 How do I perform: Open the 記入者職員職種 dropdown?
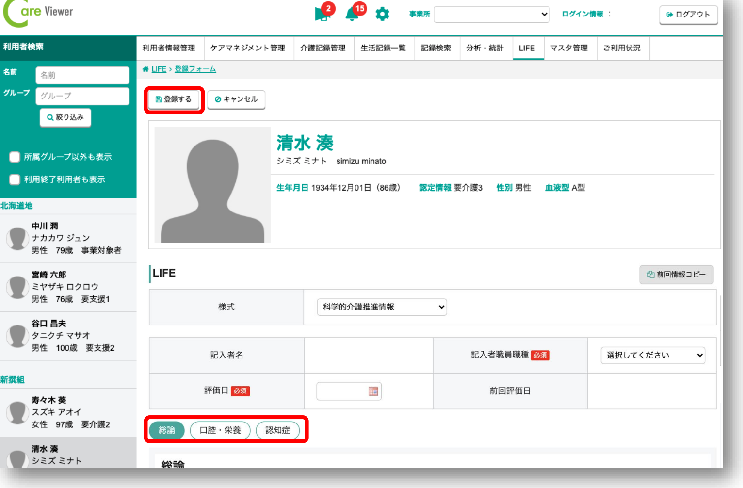click(x=652, y=355)
